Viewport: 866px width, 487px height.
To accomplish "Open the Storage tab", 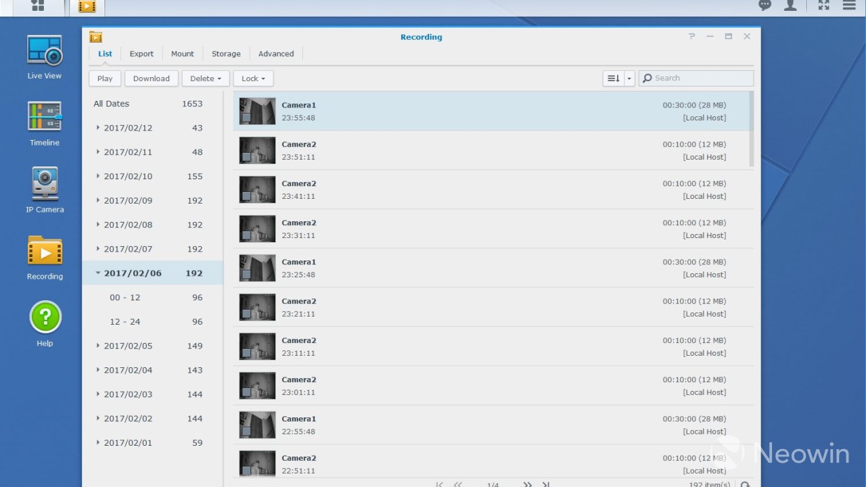I will [226, 54].
